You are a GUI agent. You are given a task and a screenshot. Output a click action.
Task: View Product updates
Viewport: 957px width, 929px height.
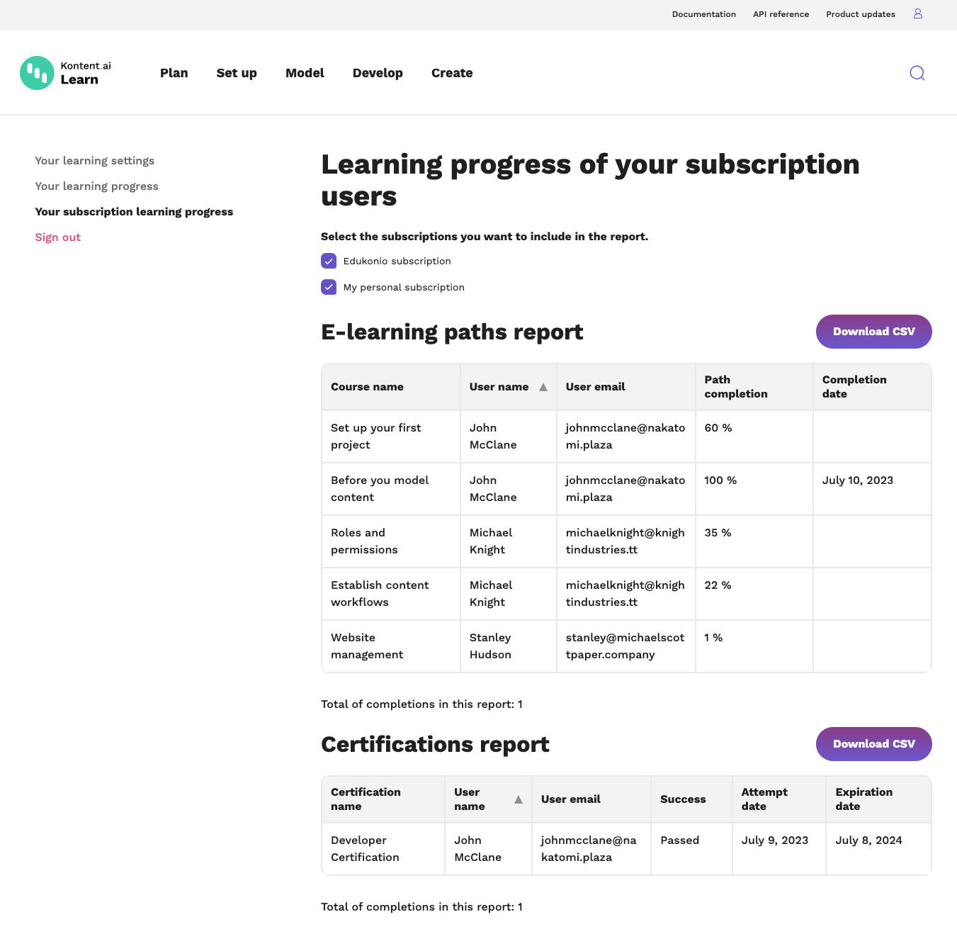pyautogui.click(x=860, y=14)
